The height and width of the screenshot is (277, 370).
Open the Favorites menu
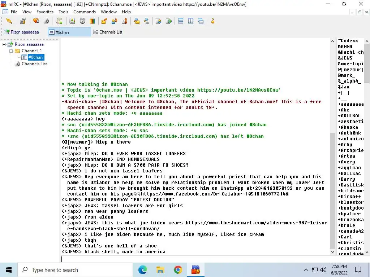(45, 12)
